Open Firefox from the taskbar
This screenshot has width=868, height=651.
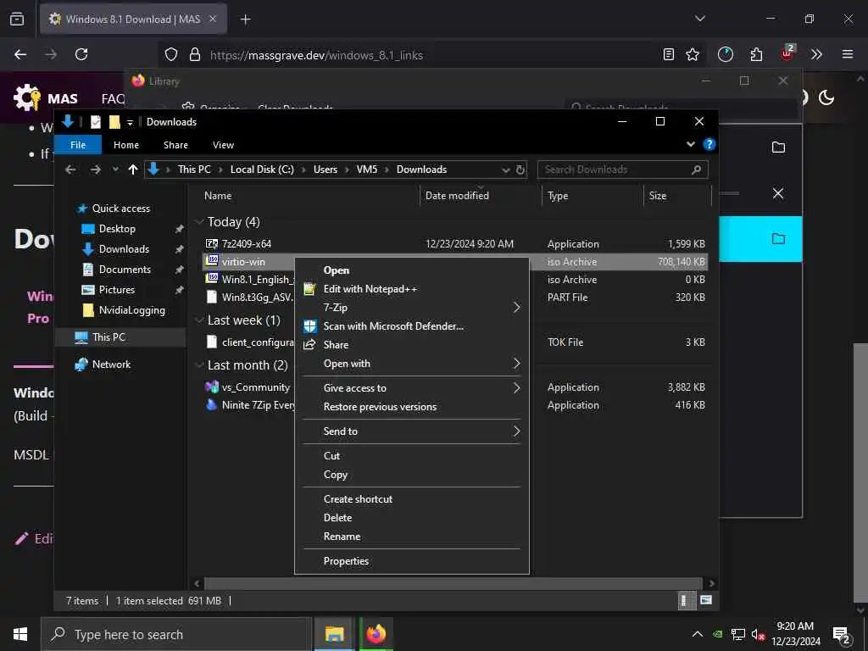coord(376,634)
